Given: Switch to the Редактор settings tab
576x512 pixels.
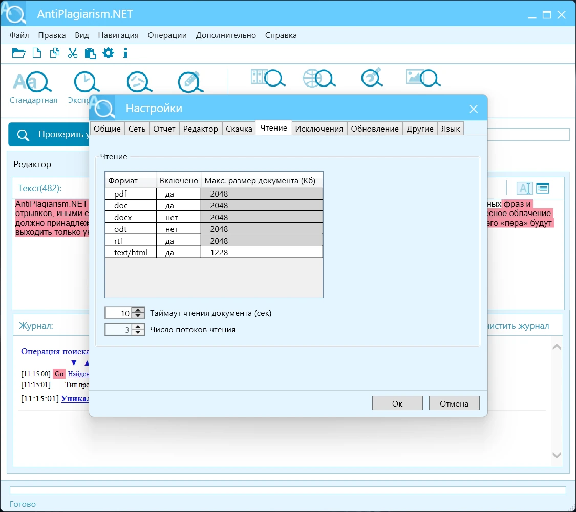Looking at the screenshot, I should 201,129.
